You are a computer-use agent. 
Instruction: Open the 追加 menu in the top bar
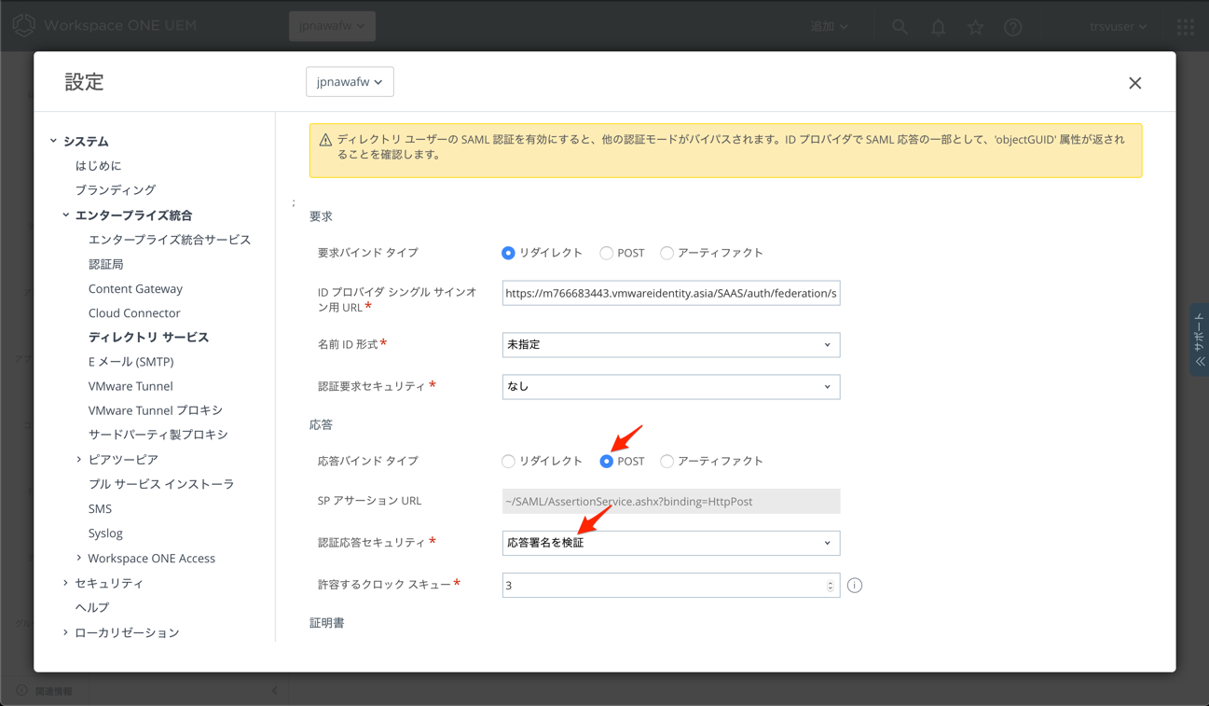(829, 27)
